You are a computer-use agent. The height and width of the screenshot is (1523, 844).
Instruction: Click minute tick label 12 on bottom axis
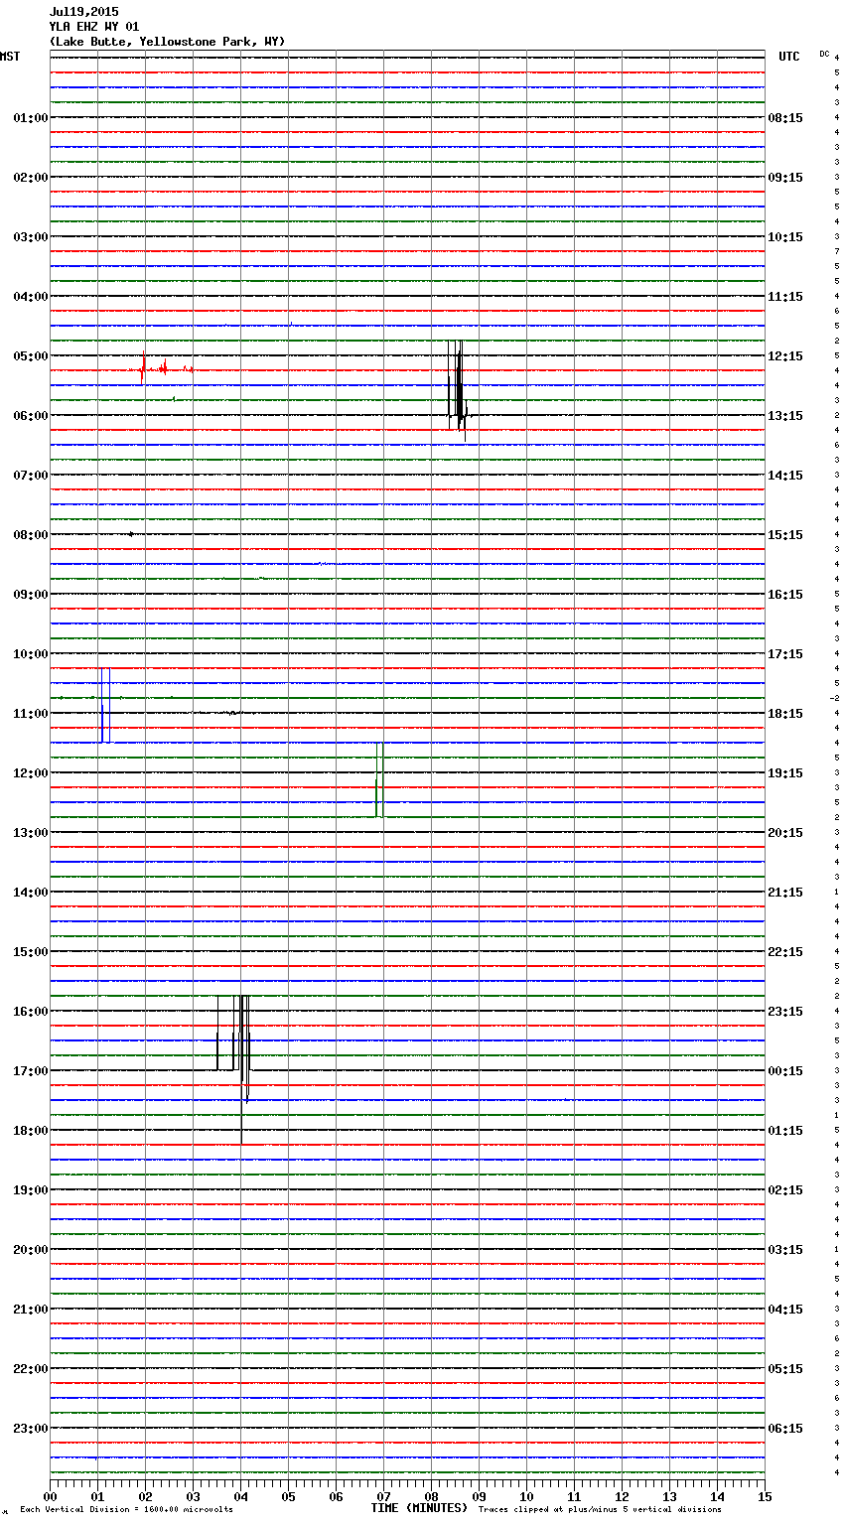[x=622, y=1496]
